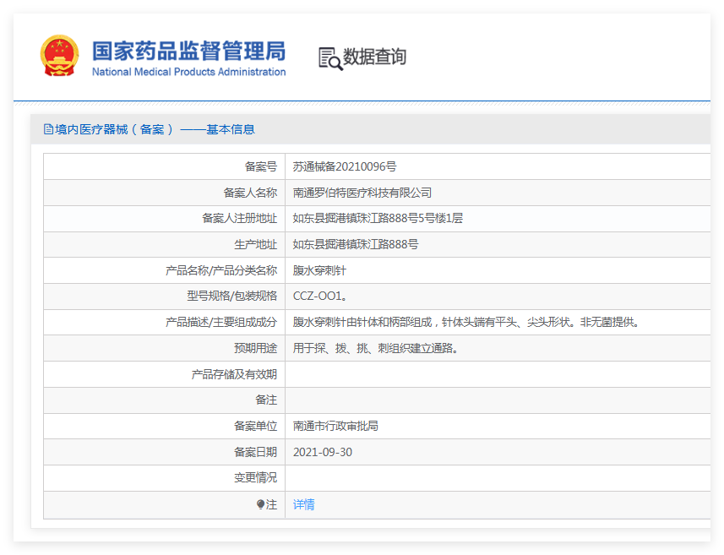Viewport: 724px width, 555px height.
Task: Click the 数据查询 magnifier document icon
Action: coord(329,57)
